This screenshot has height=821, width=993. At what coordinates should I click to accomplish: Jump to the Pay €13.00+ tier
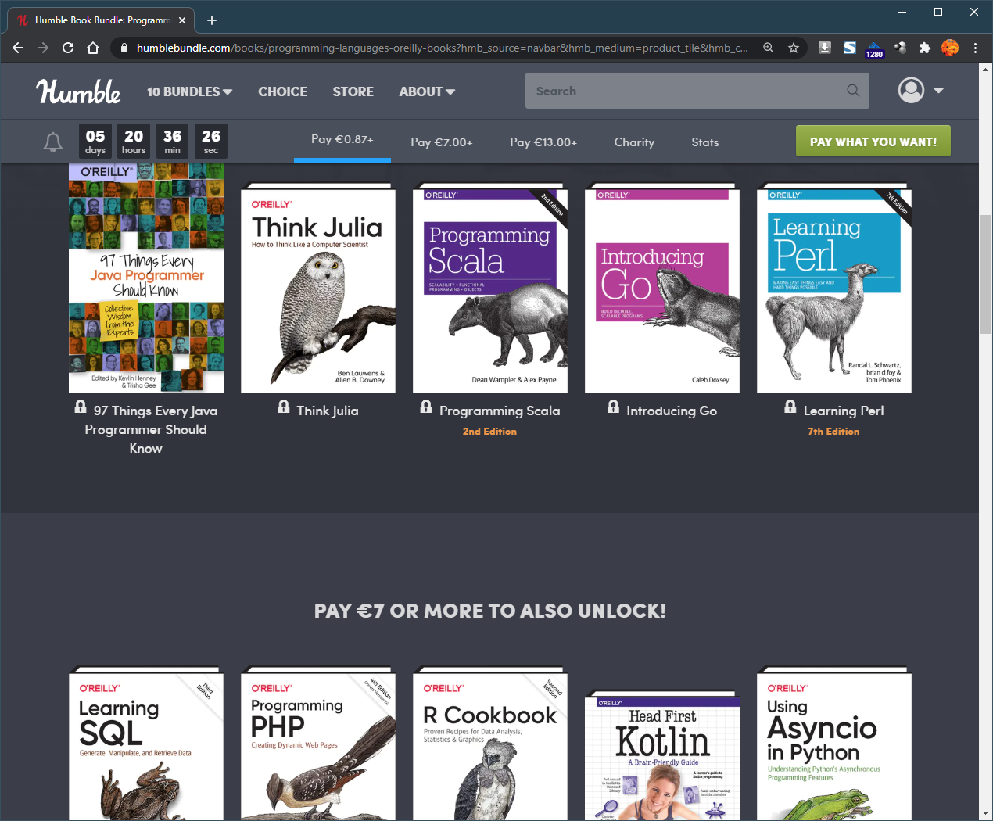[x=543, y=142]
